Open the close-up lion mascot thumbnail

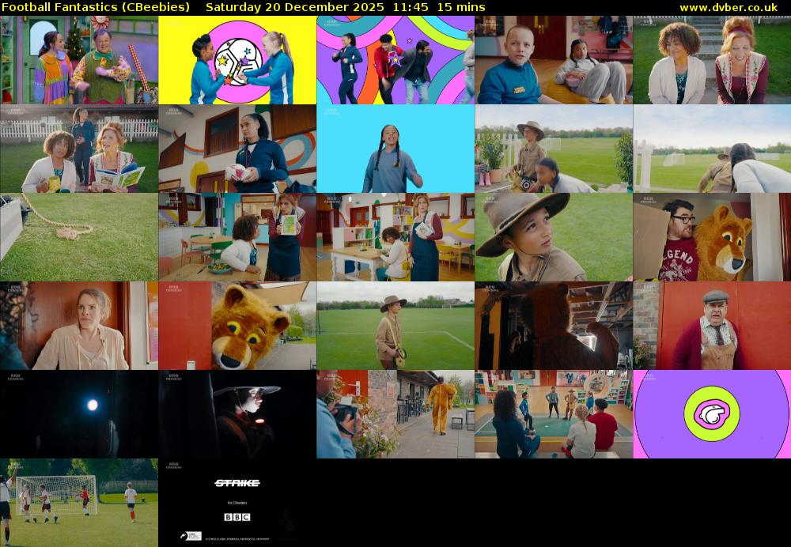click(x=237, y=326)
